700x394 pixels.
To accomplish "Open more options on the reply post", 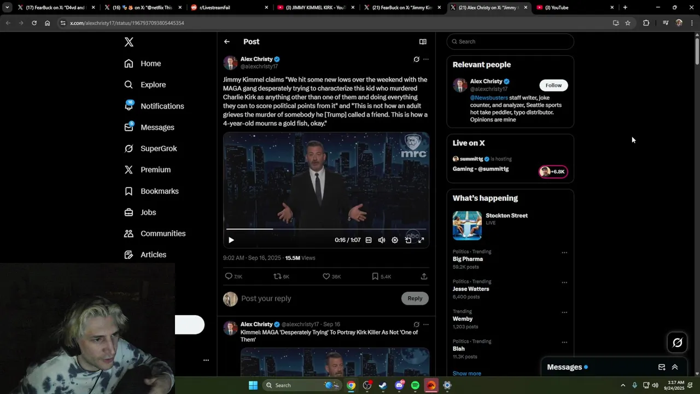I will click(x=426, y=325).
